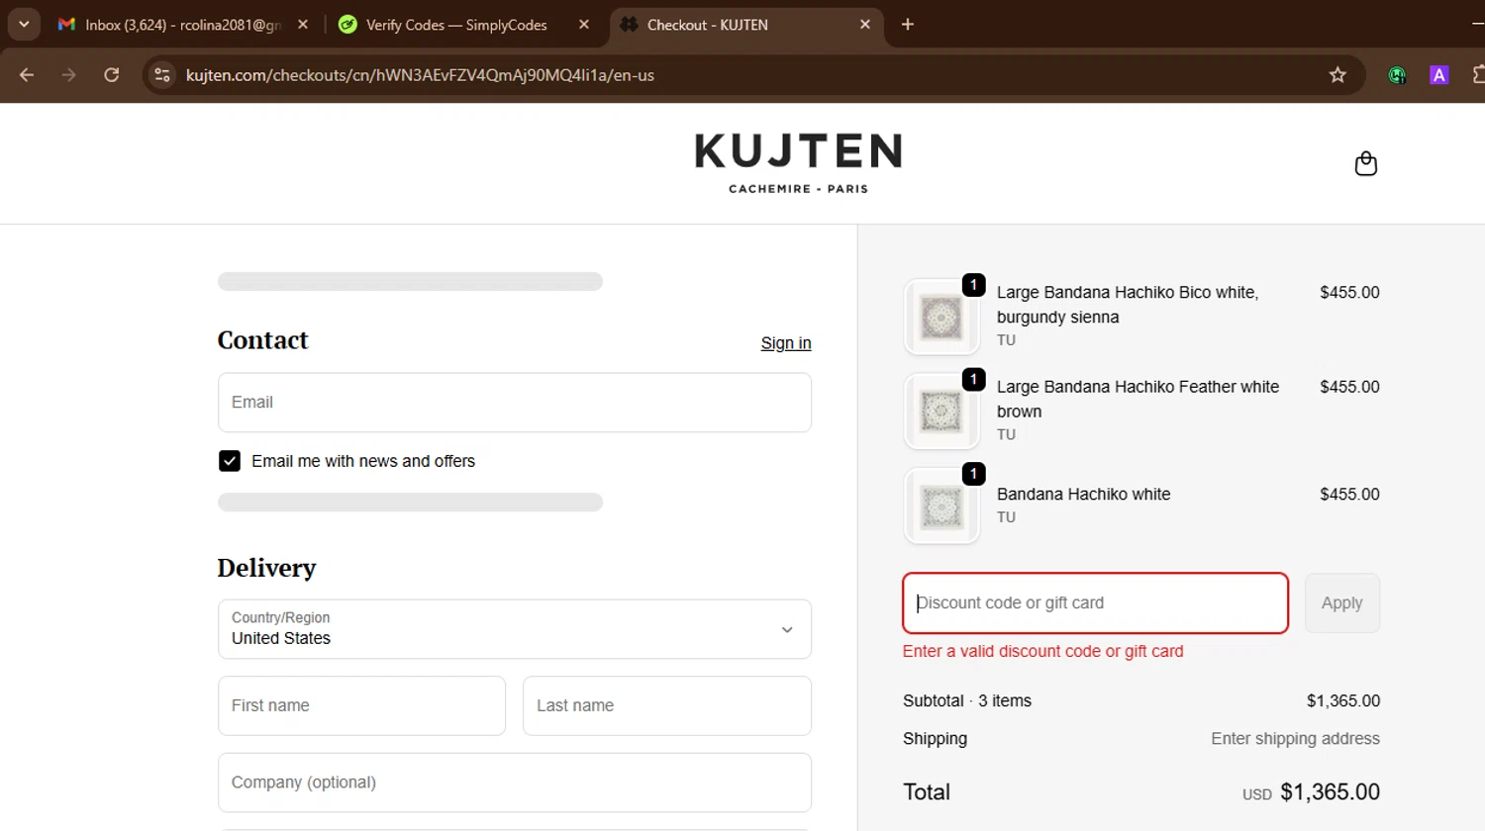Click the Company (optional) field
This screenshot has width=1485, height=831.
tap(515, 783)
